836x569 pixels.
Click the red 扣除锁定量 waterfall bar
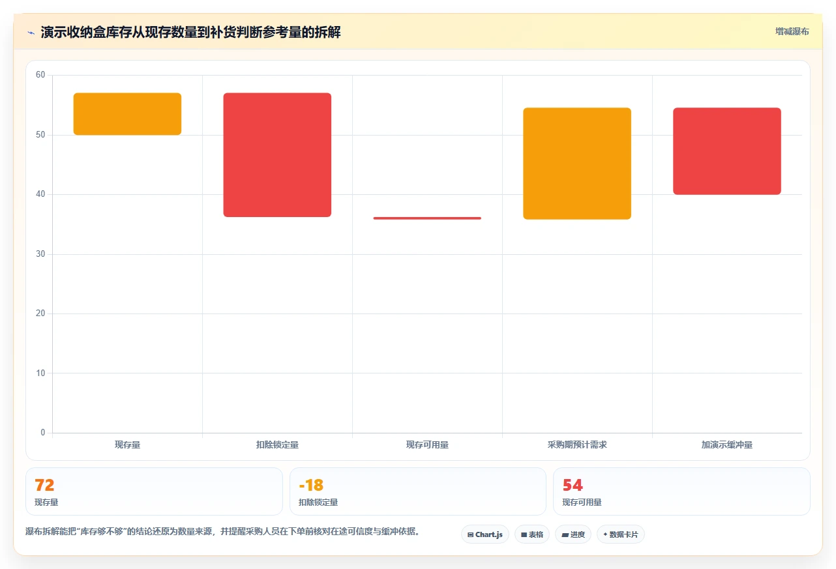coord(277,154)
